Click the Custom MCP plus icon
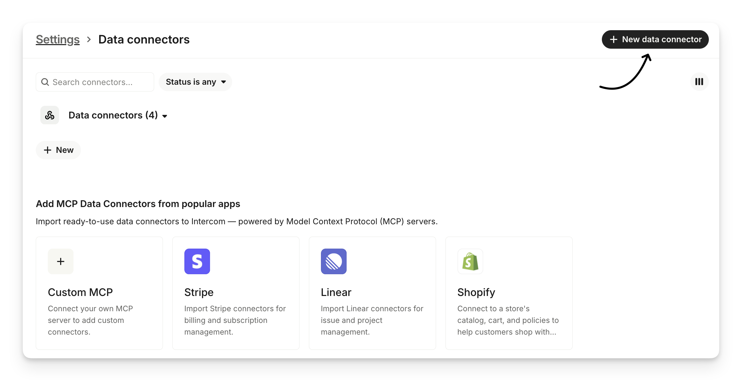Image resolution: width=742 pixels, height=381 pixels. [60, 262]
